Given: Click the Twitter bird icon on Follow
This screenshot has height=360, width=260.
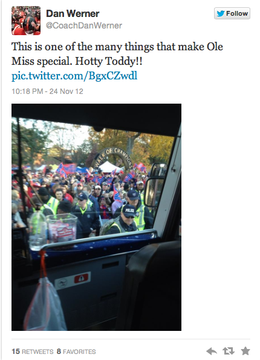Looking at the screenshot, I should 220,13.
